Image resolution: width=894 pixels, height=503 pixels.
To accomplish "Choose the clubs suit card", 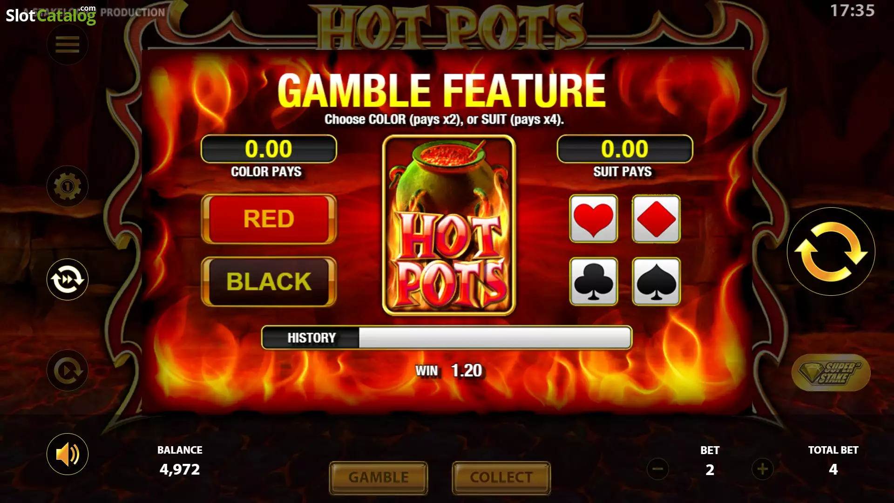I will 594,281.
